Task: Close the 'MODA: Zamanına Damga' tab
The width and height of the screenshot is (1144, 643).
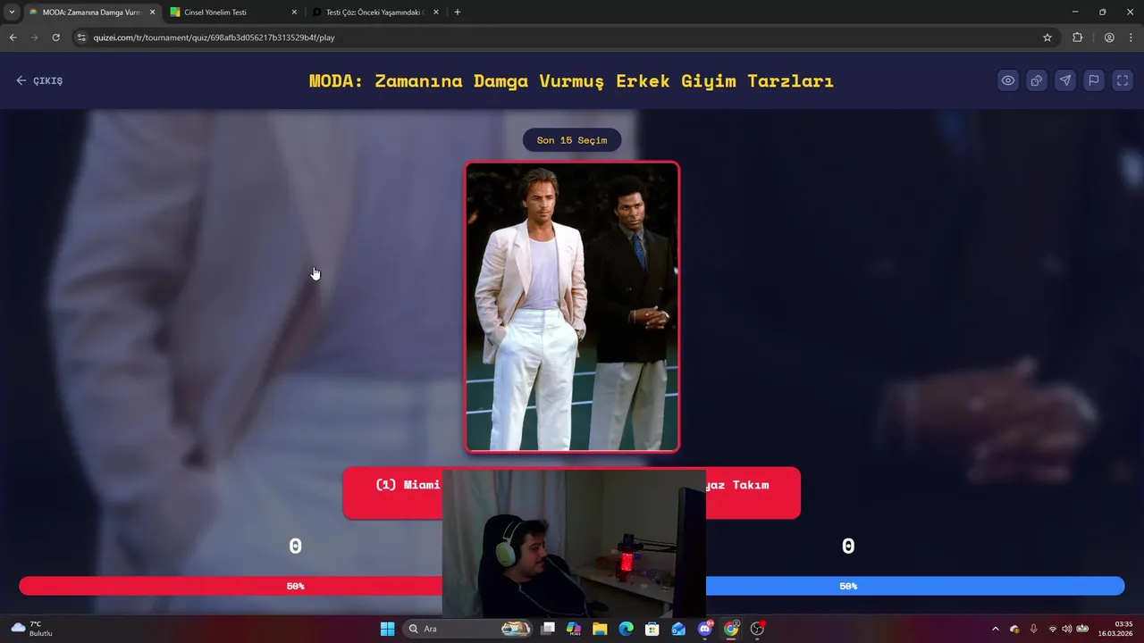Action: pyautogui.click(x=152, y=13)
